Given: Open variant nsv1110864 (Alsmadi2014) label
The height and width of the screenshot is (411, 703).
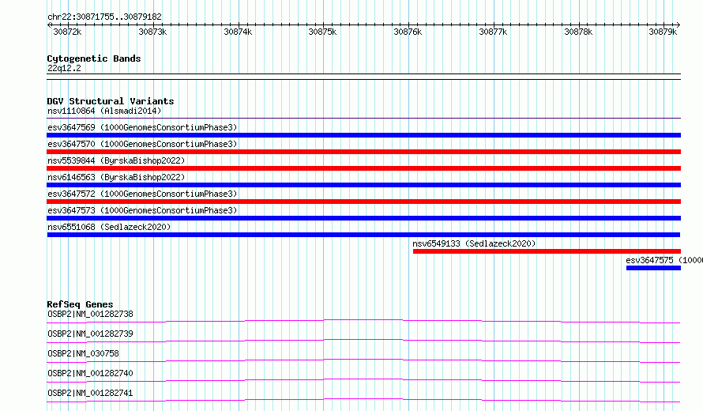Looking at the screenshot, I should 104,111.
